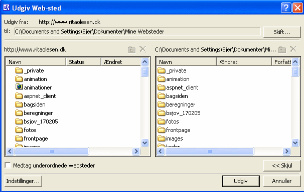Sort right pane by Navn column

tap(187, 62)
